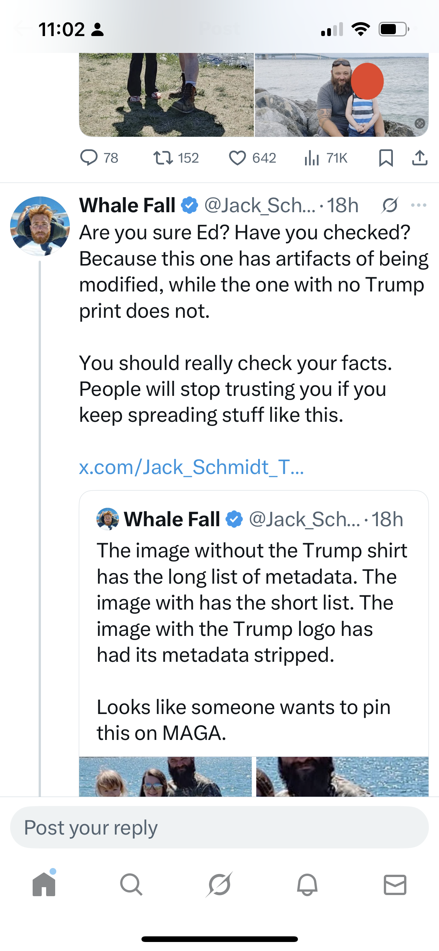
Task: Open the x.com/Jack_Schmidt_T link
Action: [x=191, y=467]
